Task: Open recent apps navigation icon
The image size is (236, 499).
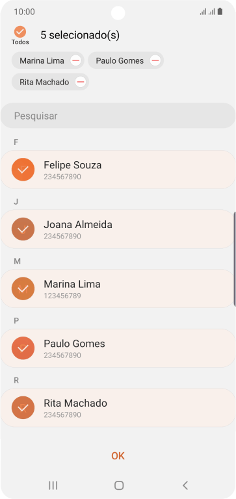Action: click(x=53, y=485)
